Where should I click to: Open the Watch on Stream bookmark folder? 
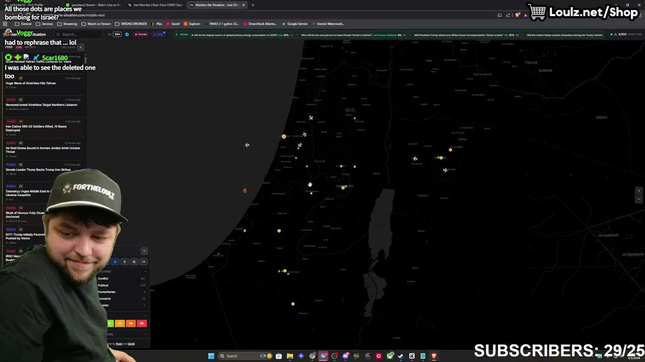tap(96, 24)
